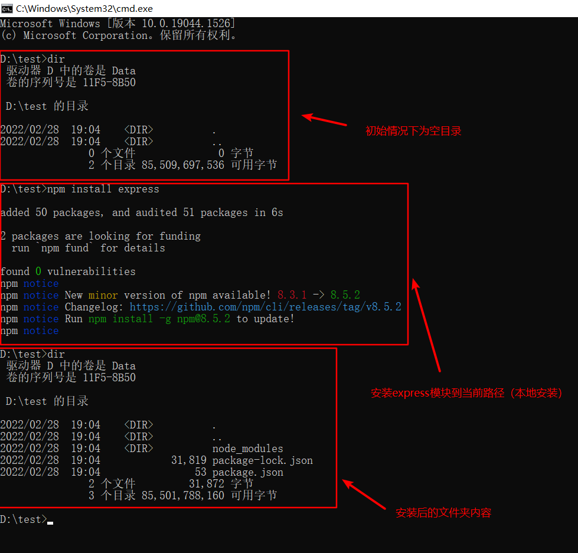Click the green 'npm install -g npm@8.5.2' text
Screen dimensions: 578x553
pyautogui.click(x=159, y=319)
